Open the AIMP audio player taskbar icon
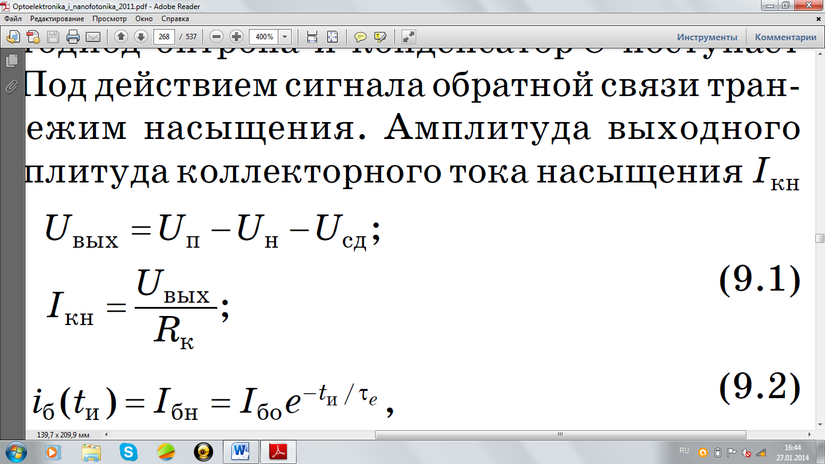This screenshot has height=464, width=825. (x=203, y=451)
